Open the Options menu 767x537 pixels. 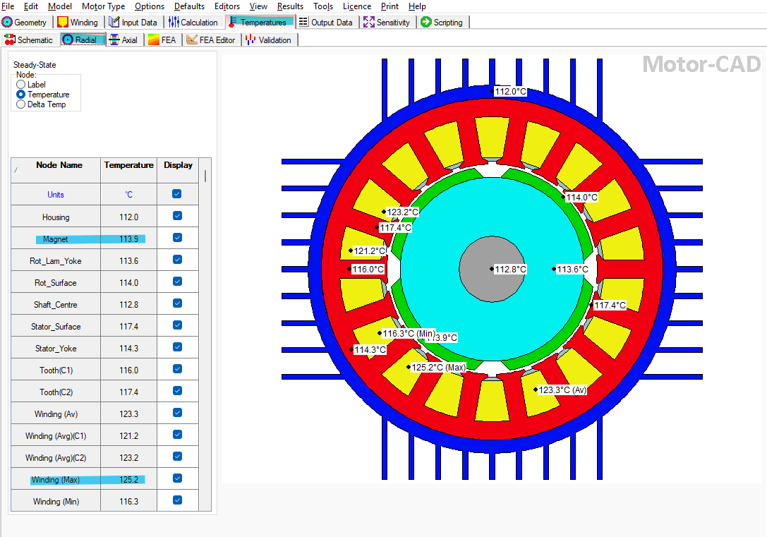point(150,6)
